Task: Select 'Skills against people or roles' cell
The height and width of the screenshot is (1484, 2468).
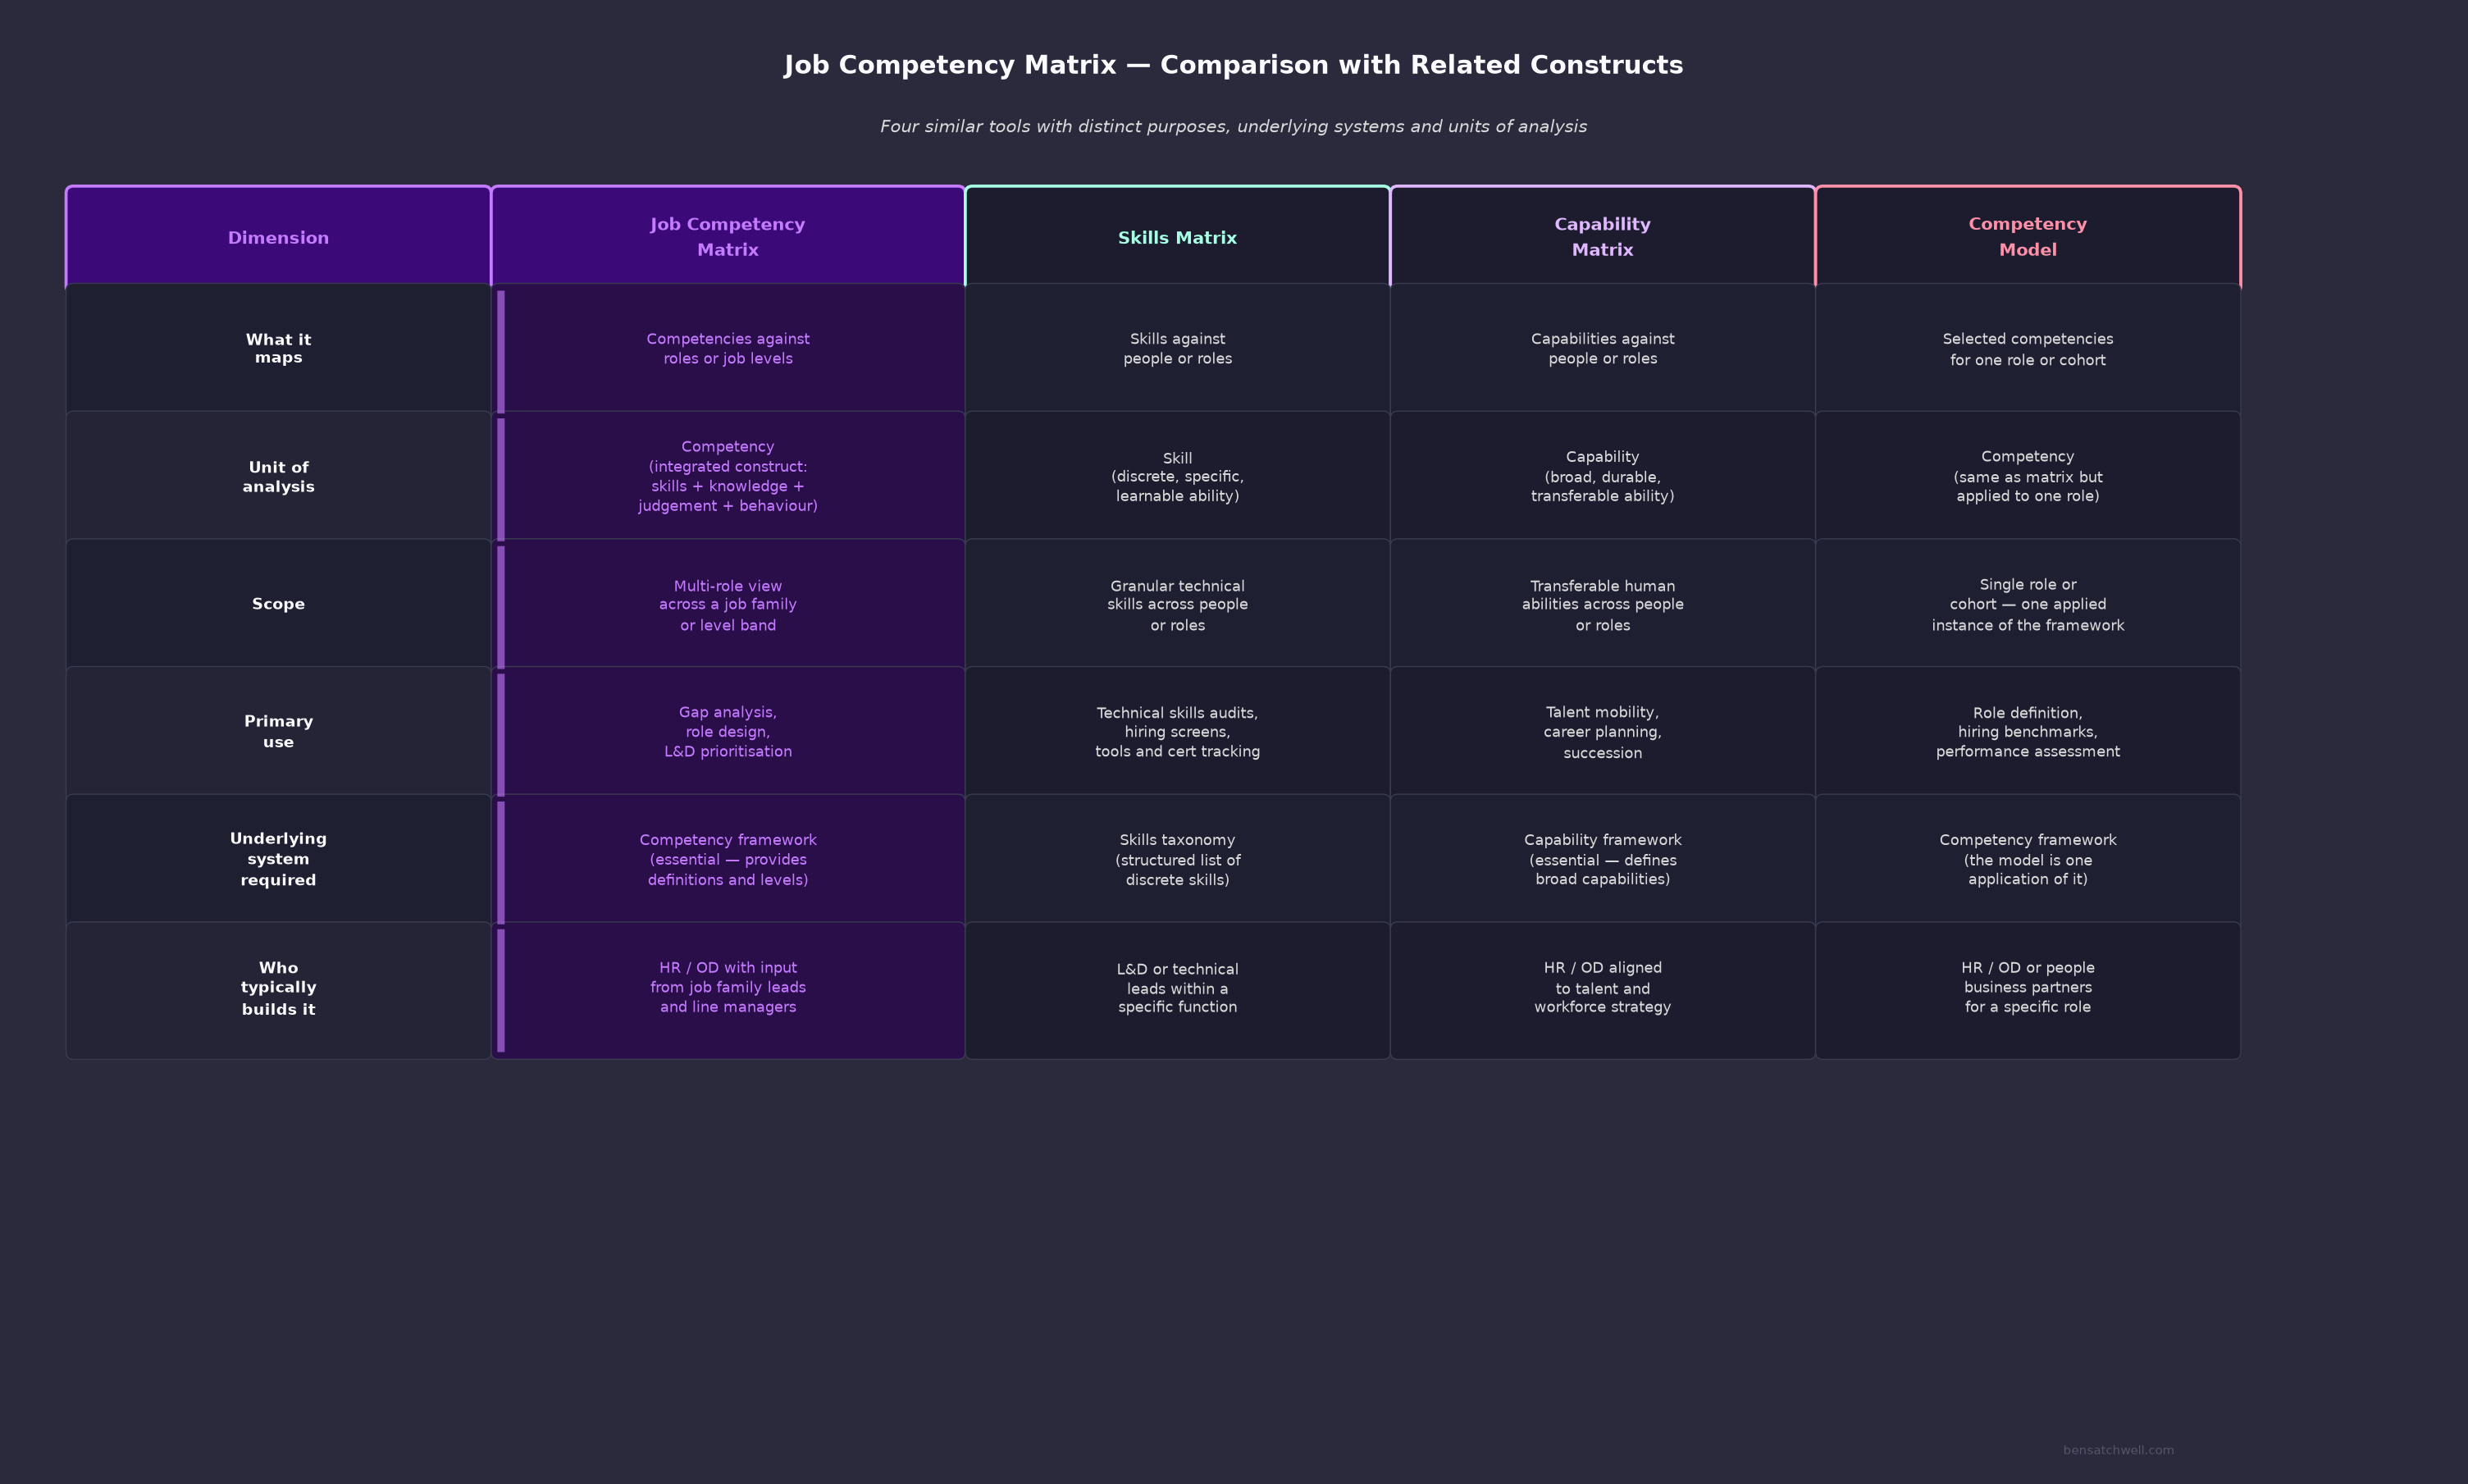Action: coord(1178,349)
